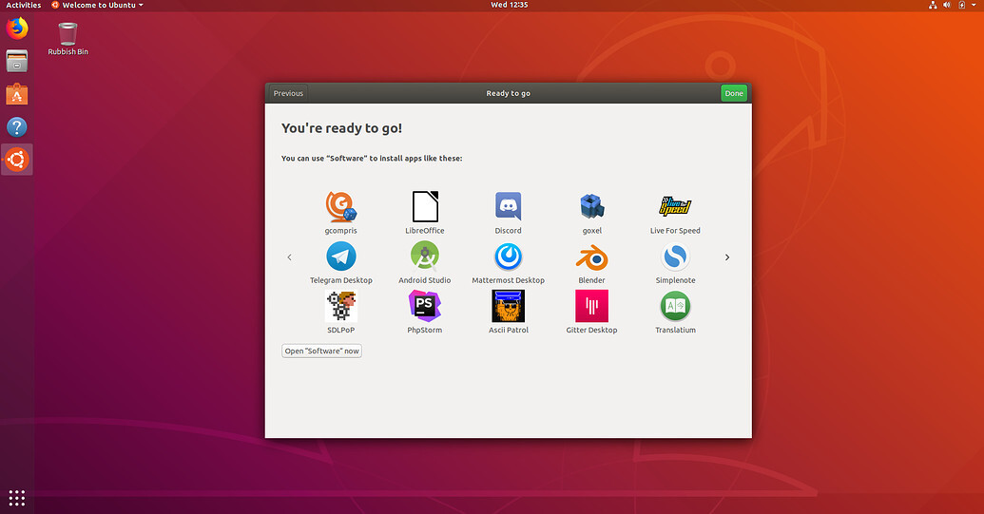Open the clock and calendar menu
The height and width of the screenshot is (514, 984).
pyautogui.click(x=509, y=5)
